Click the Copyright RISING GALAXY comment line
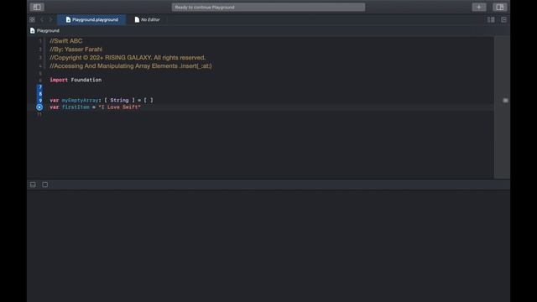Screen dimensions: 537x302 [x=128, y=58]
